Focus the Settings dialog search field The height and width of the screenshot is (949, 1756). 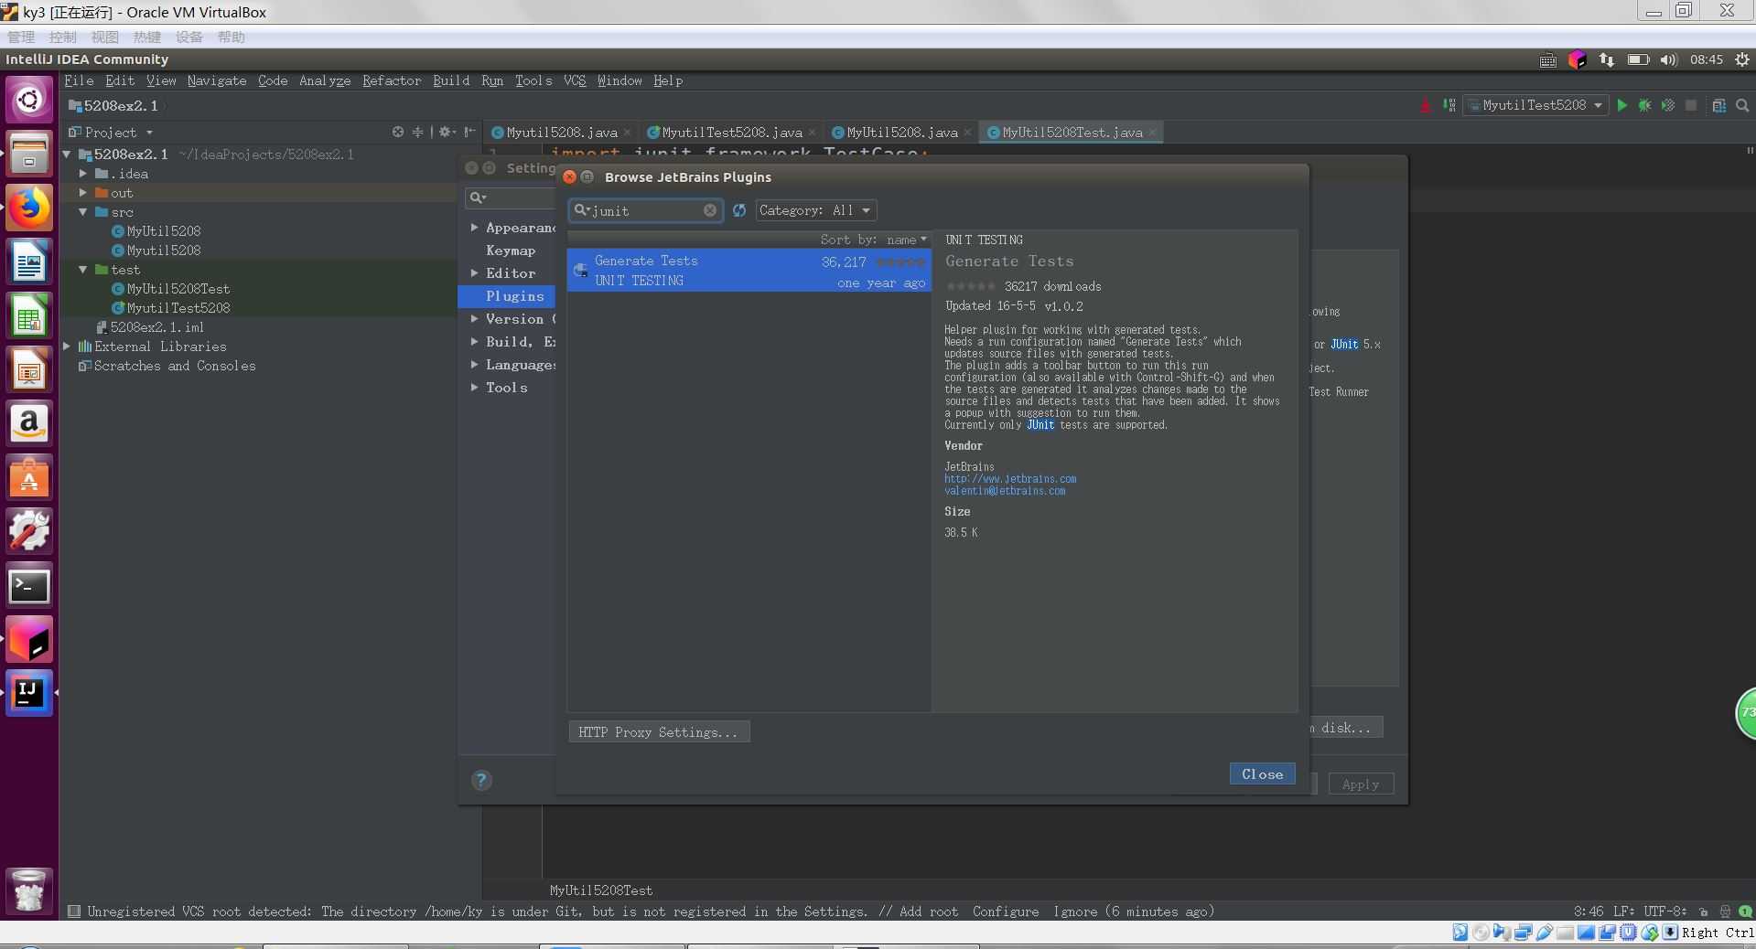[510, 197]
